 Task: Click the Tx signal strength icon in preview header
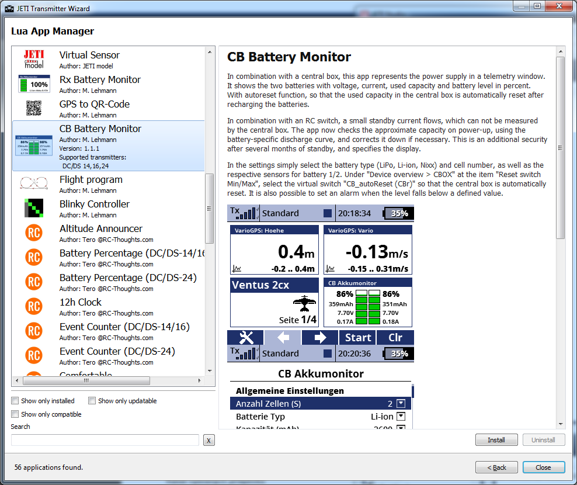(x=244, y=213)
